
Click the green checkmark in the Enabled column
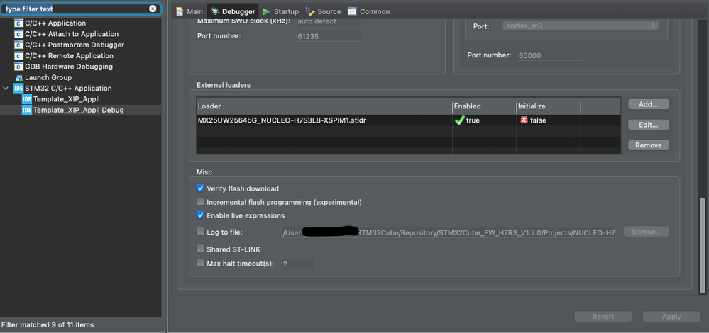click(x=460, y=120)
